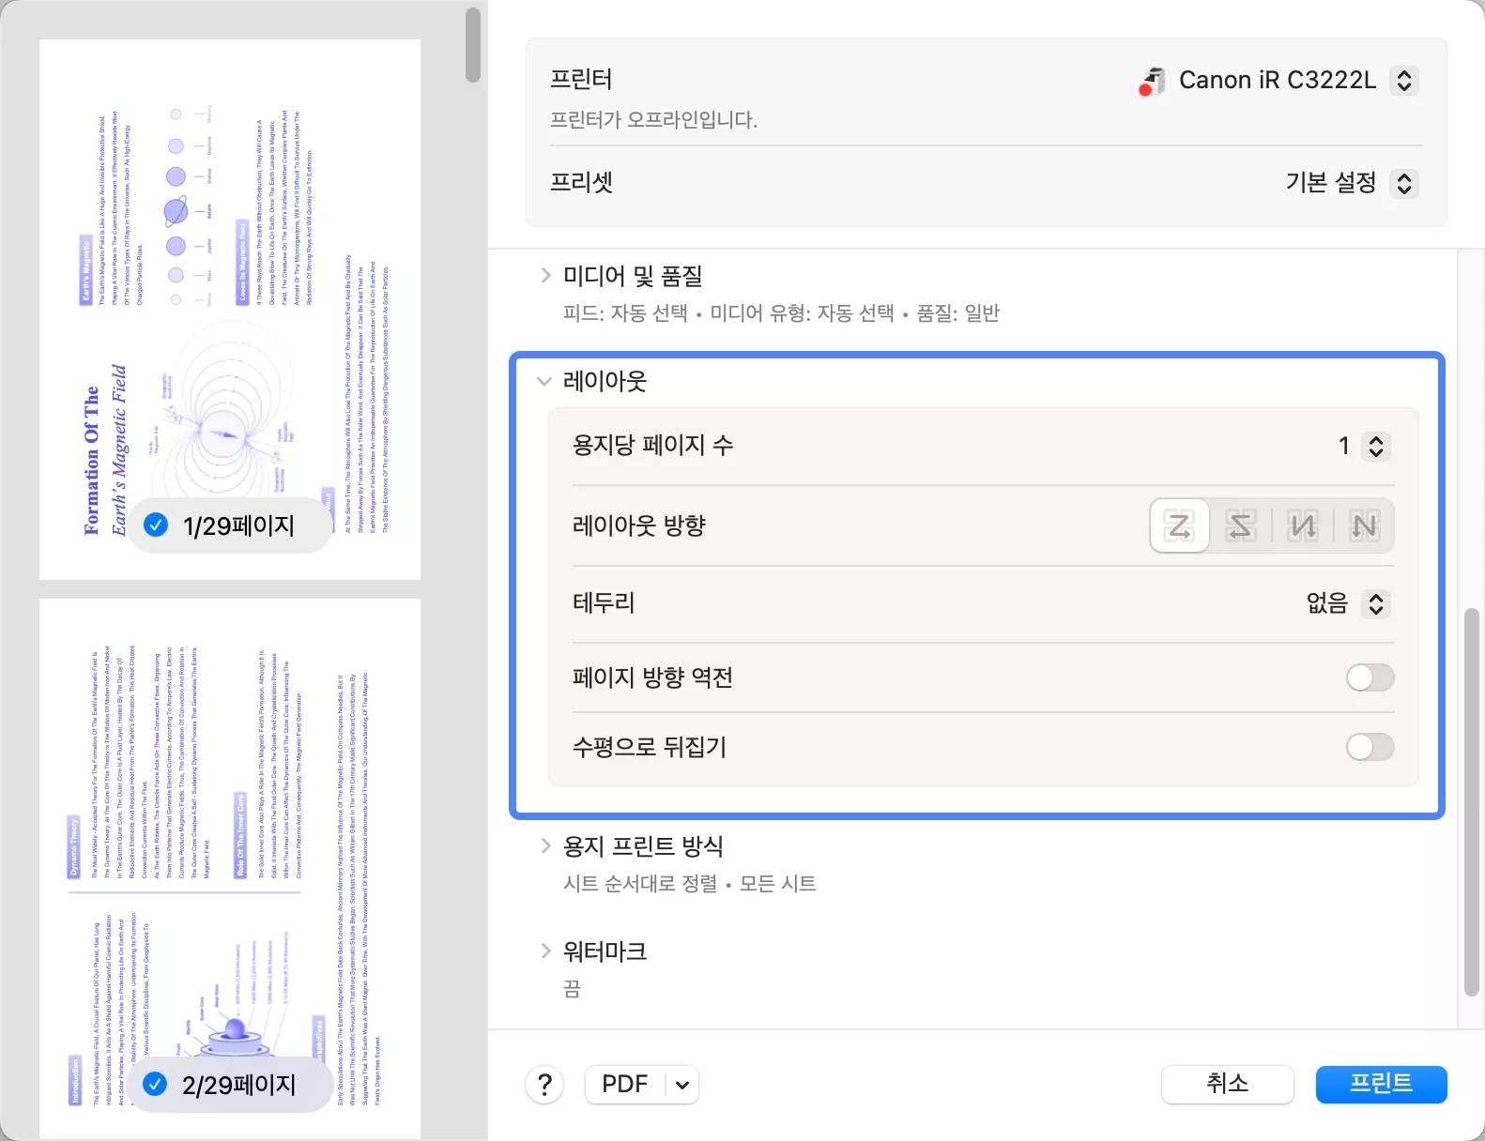Select the top-to-bottom then right layout direction
This screenshot has width=1485, height=1141.
click(x=1303, y=525)
